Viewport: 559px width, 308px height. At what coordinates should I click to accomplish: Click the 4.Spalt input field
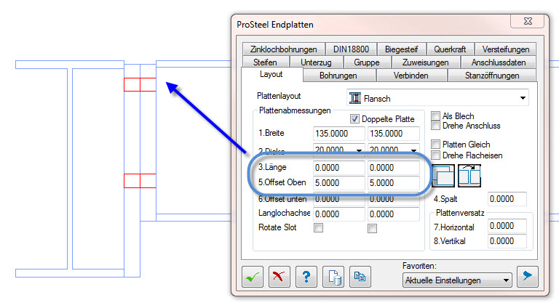pyautogui.click(x=507, y=199)
